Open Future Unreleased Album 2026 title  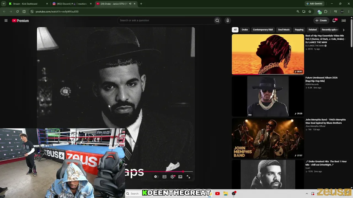pyautogui.click(x=322, y=79)
